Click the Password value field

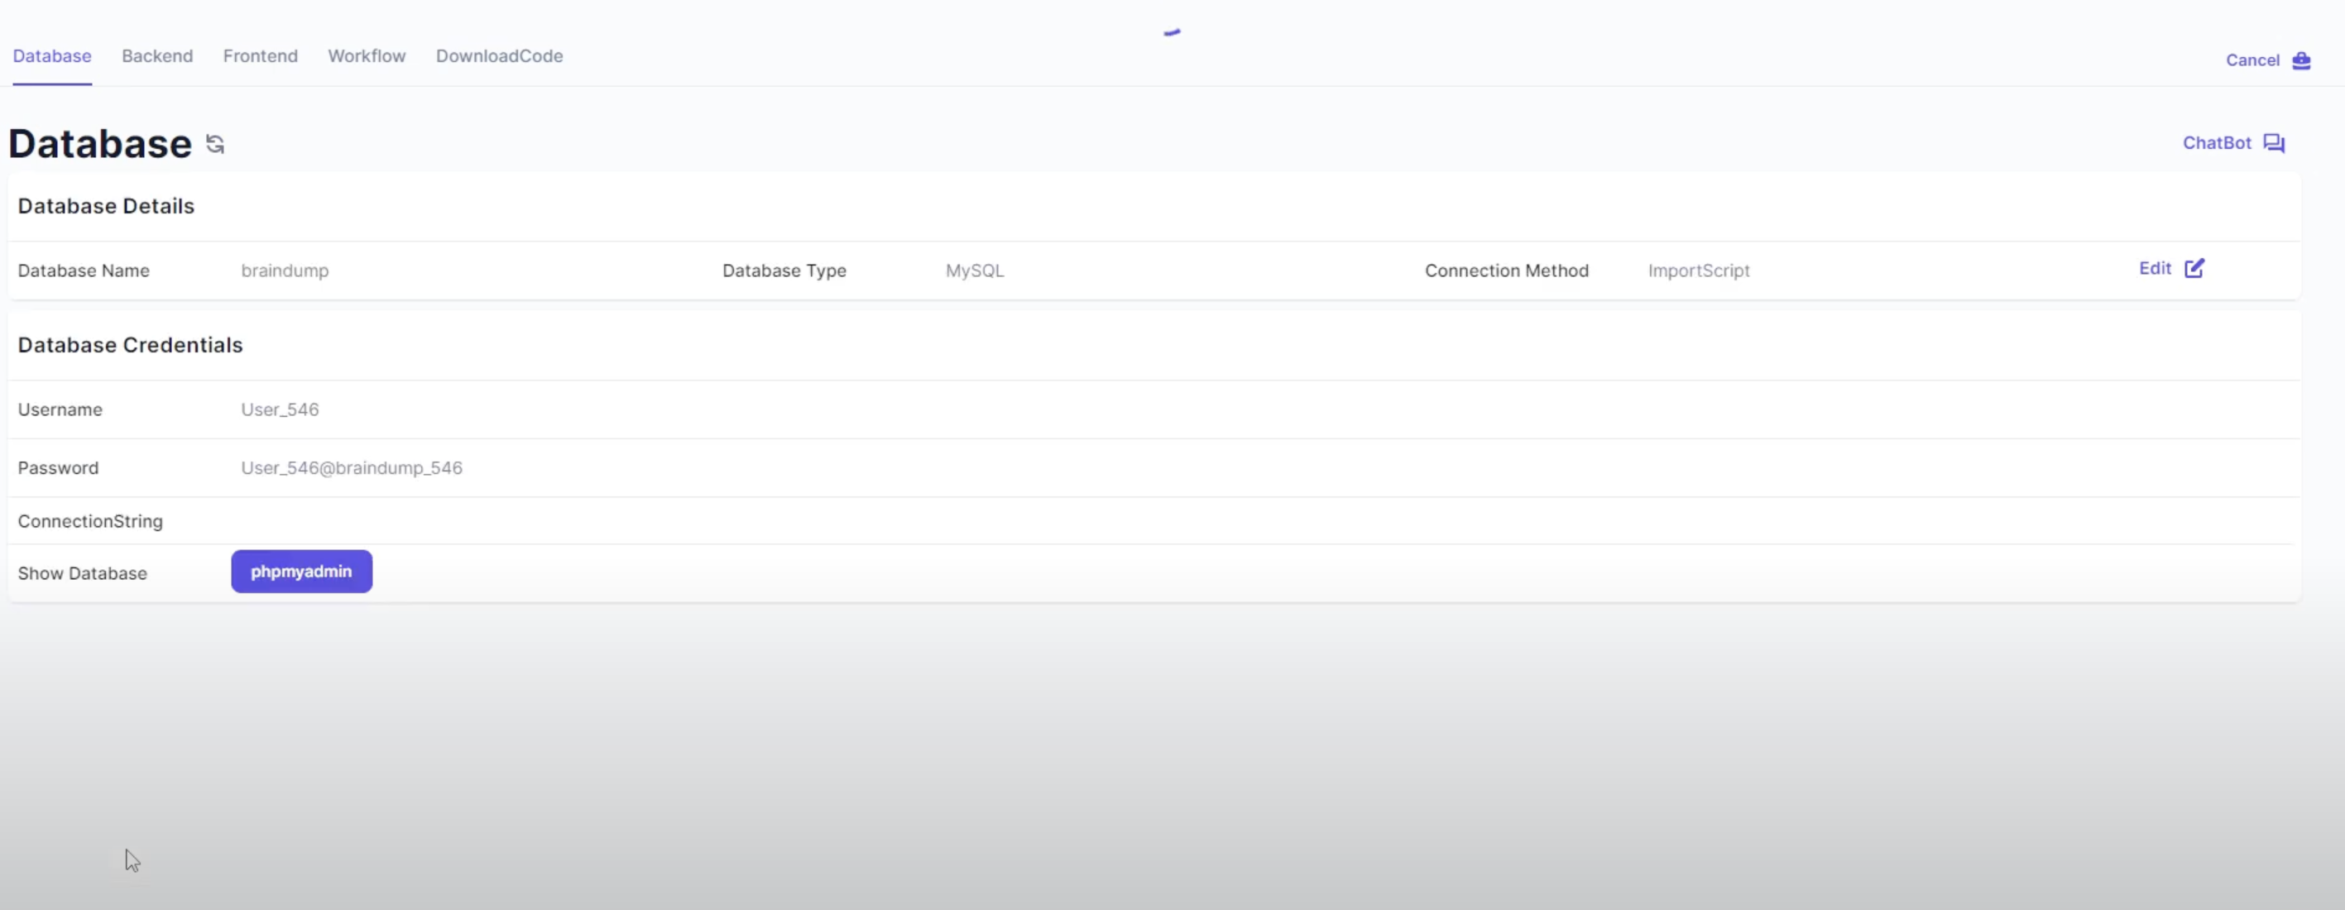[352, 467]
